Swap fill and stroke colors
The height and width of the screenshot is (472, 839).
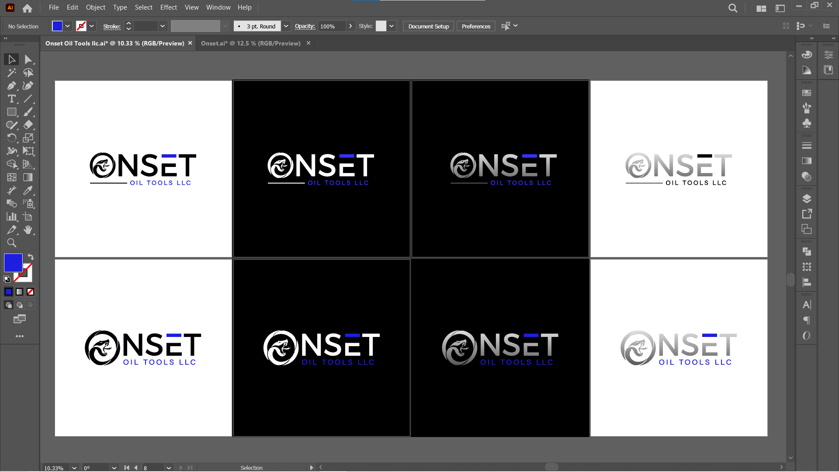pyautogui.click(x=31, y=257)
